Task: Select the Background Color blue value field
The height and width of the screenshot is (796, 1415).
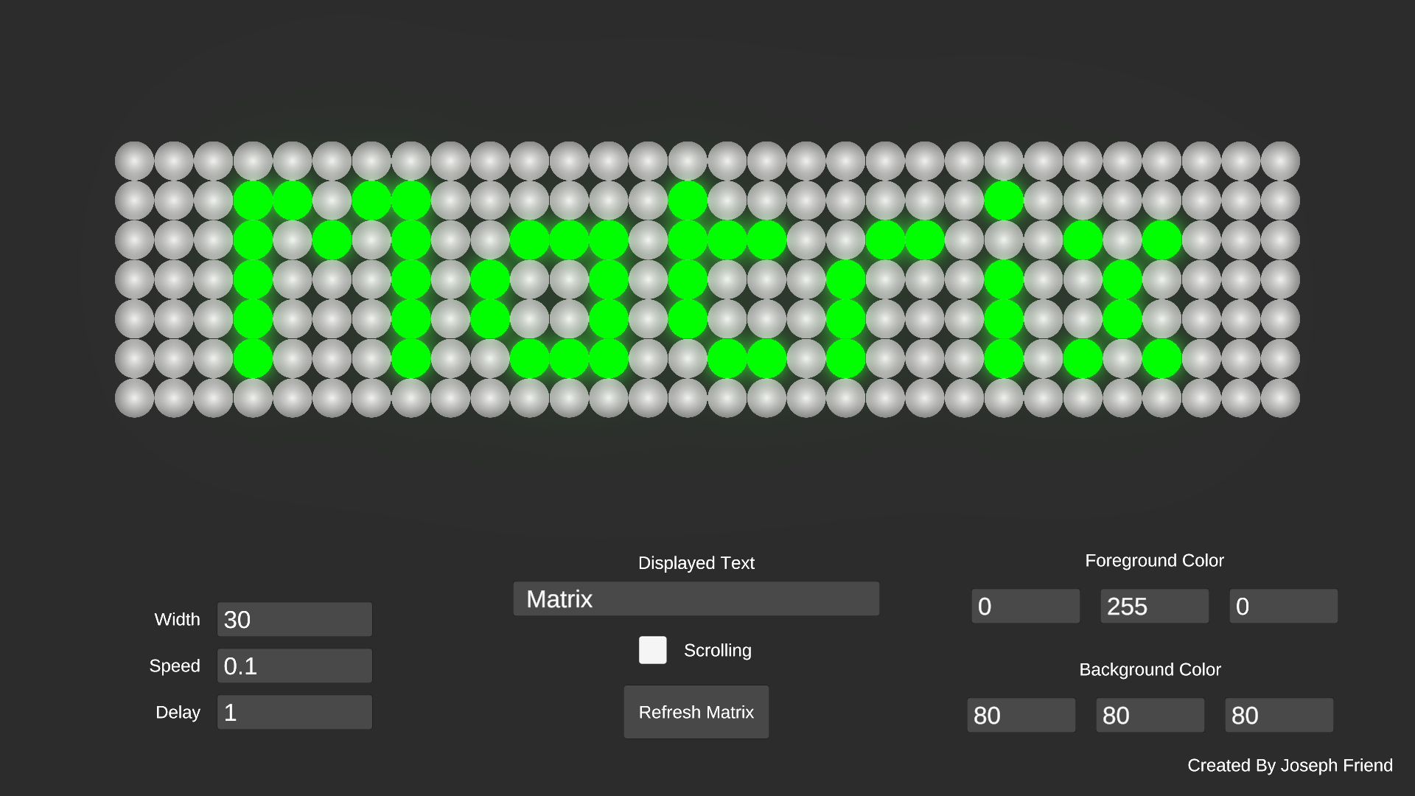Action: pyautogui.click(x=1279, y=715)
